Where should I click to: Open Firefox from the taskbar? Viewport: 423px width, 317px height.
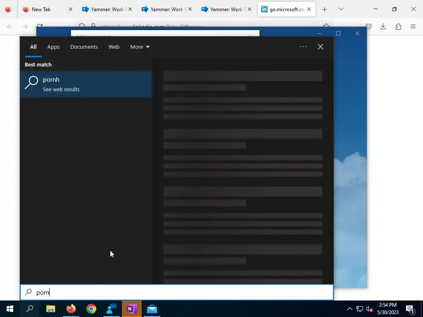[x=71, y=309]
